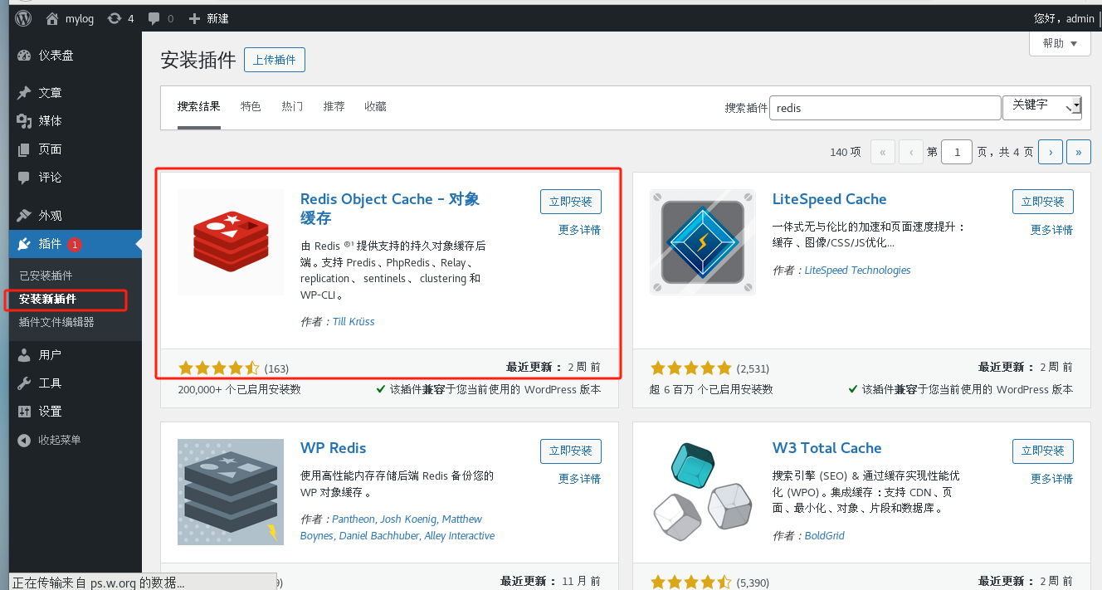1102x590 pixels.
Task: Open the 外观 appearance menu
Action: [75, 216]
